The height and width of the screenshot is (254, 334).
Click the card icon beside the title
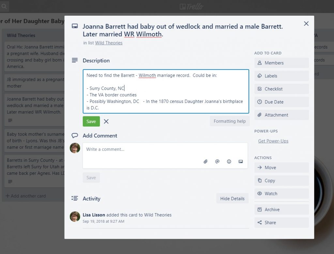coord(75,26)
